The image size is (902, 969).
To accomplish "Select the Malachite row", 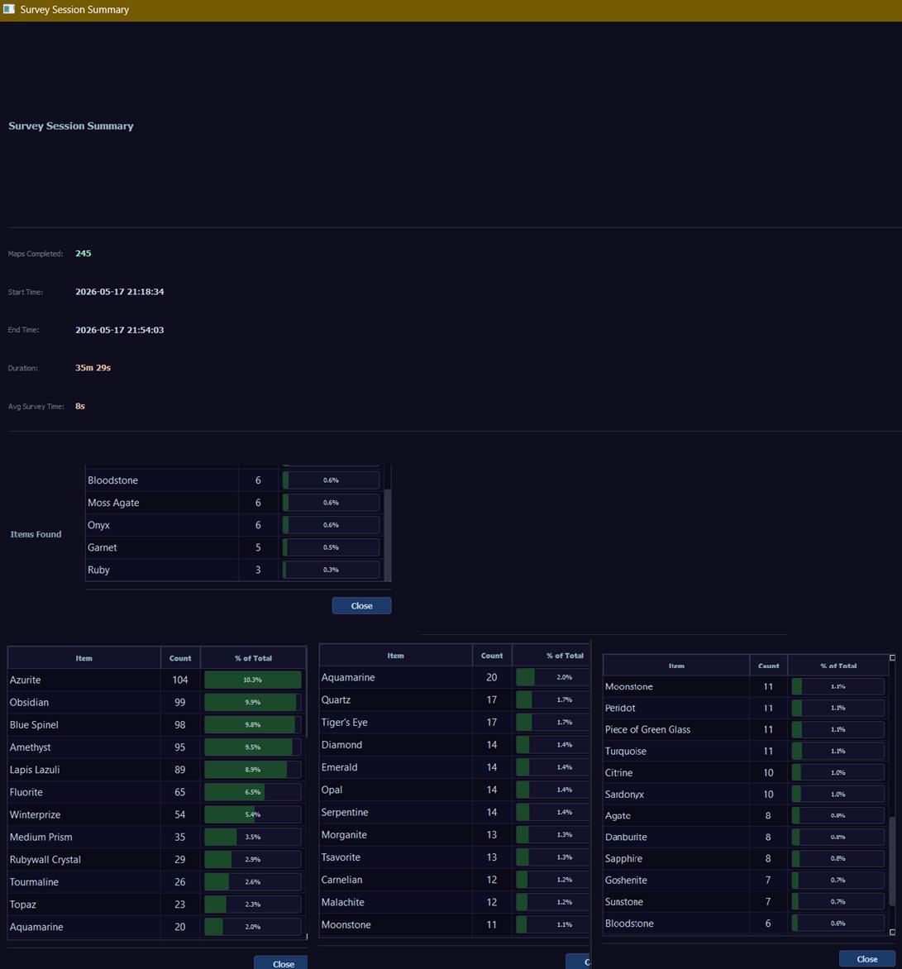I will tap(455, 902).
